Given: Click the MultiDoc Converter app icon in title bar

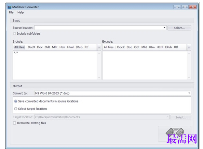Looking at the screenshot, I should 9,7.
